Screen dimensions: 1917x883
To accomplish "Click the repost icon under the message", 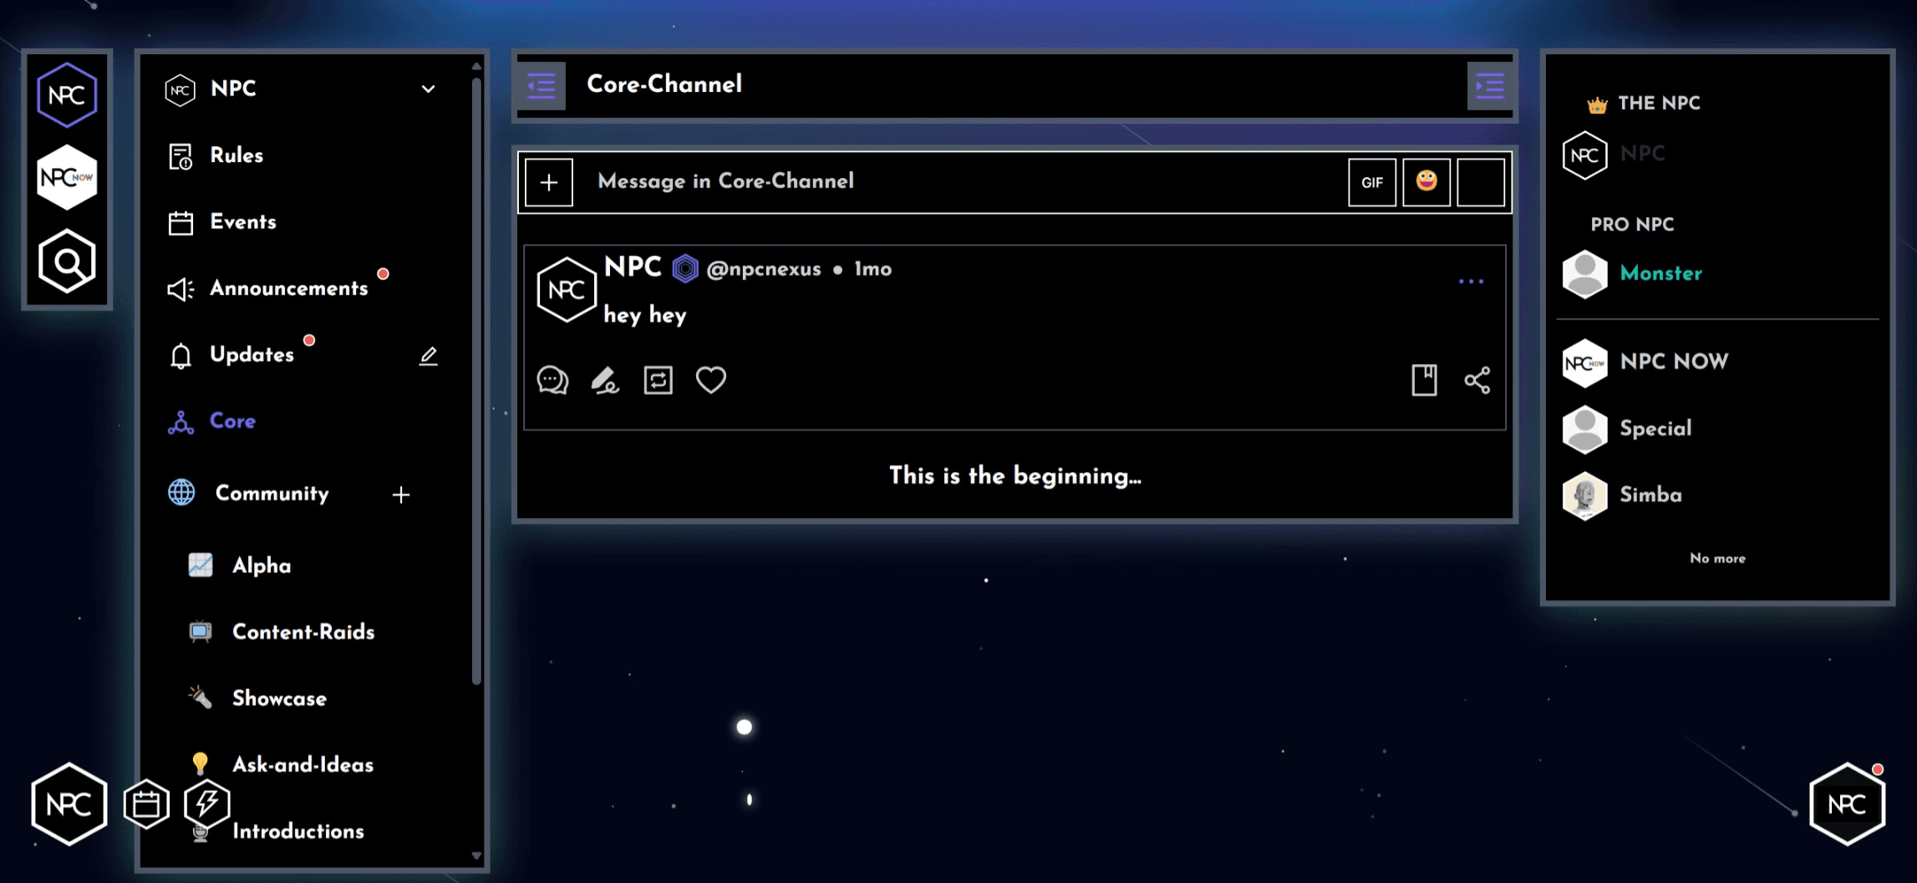I will point(658,381).
